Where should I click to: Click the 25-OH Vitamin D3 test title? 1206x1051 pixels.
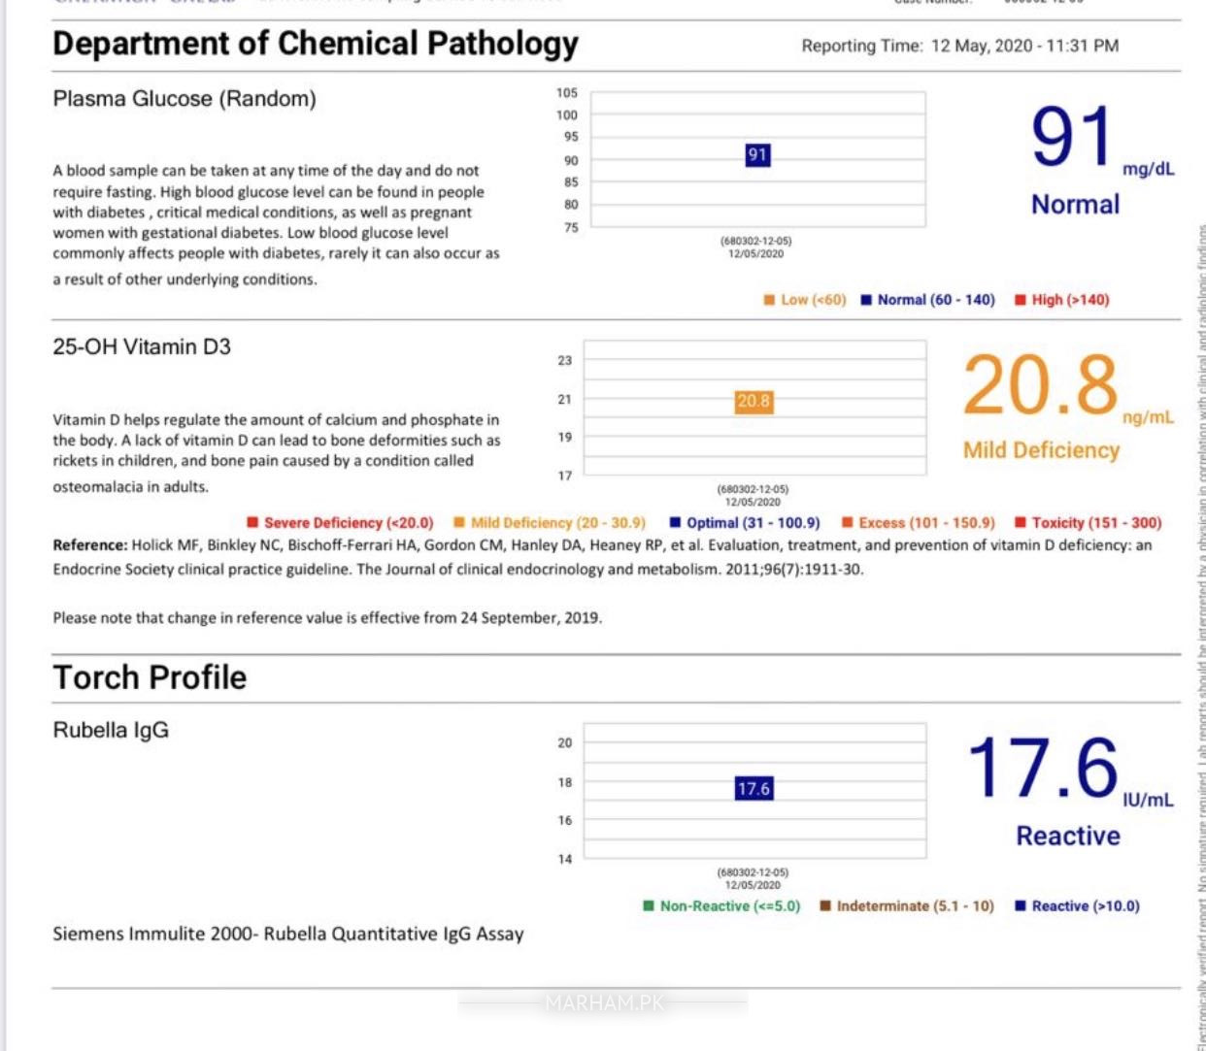point(142,346)
